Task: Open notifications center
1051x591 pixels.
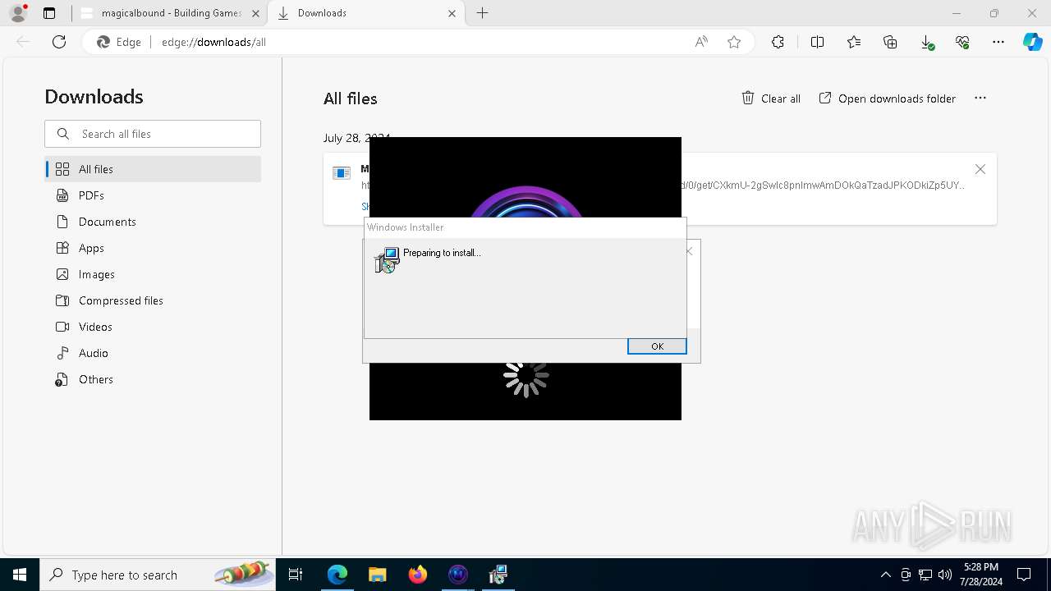Action: [x=1024, y=575]
